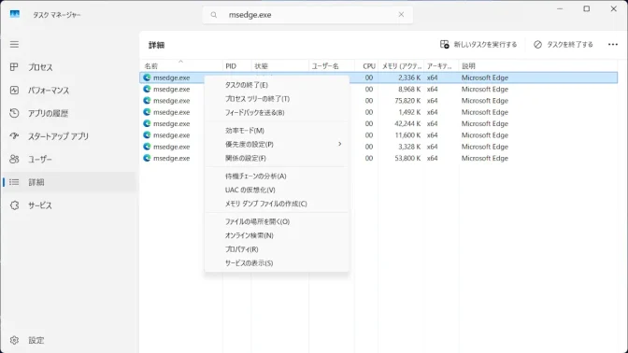Viewport: 628px width, 353px height.
Task: Select msedge.exe row using 11,600 K
Action: (x=378, y=135)
